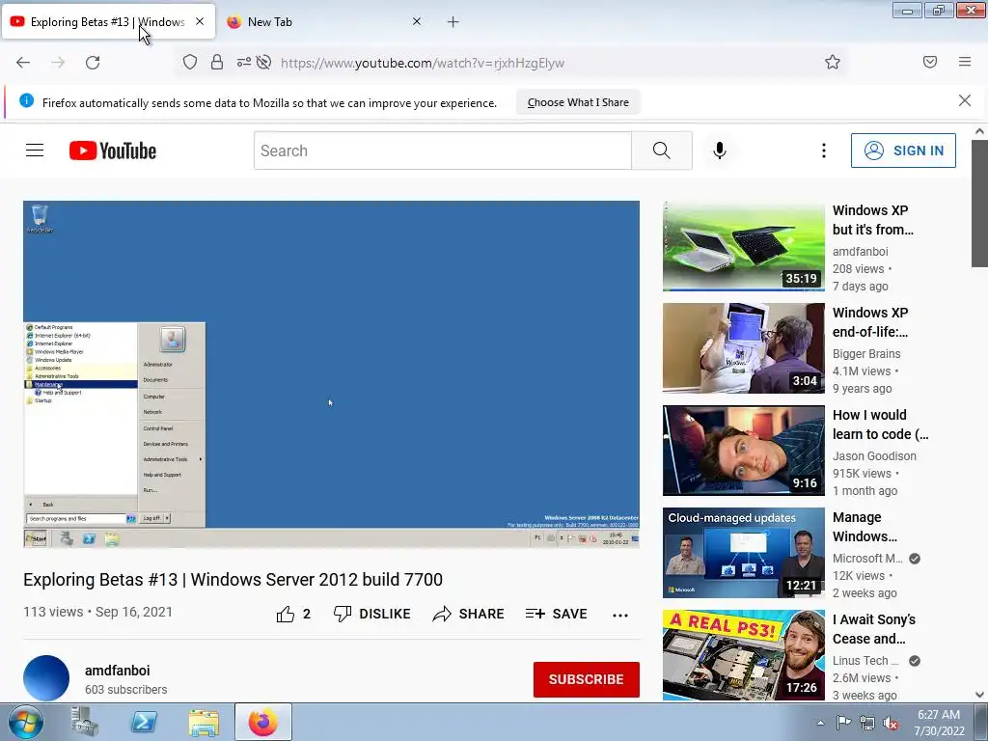Open the Bigger Brains 3:04 thumbnail
Viewport: 988px width, 741px height.
tap(744, 347)
